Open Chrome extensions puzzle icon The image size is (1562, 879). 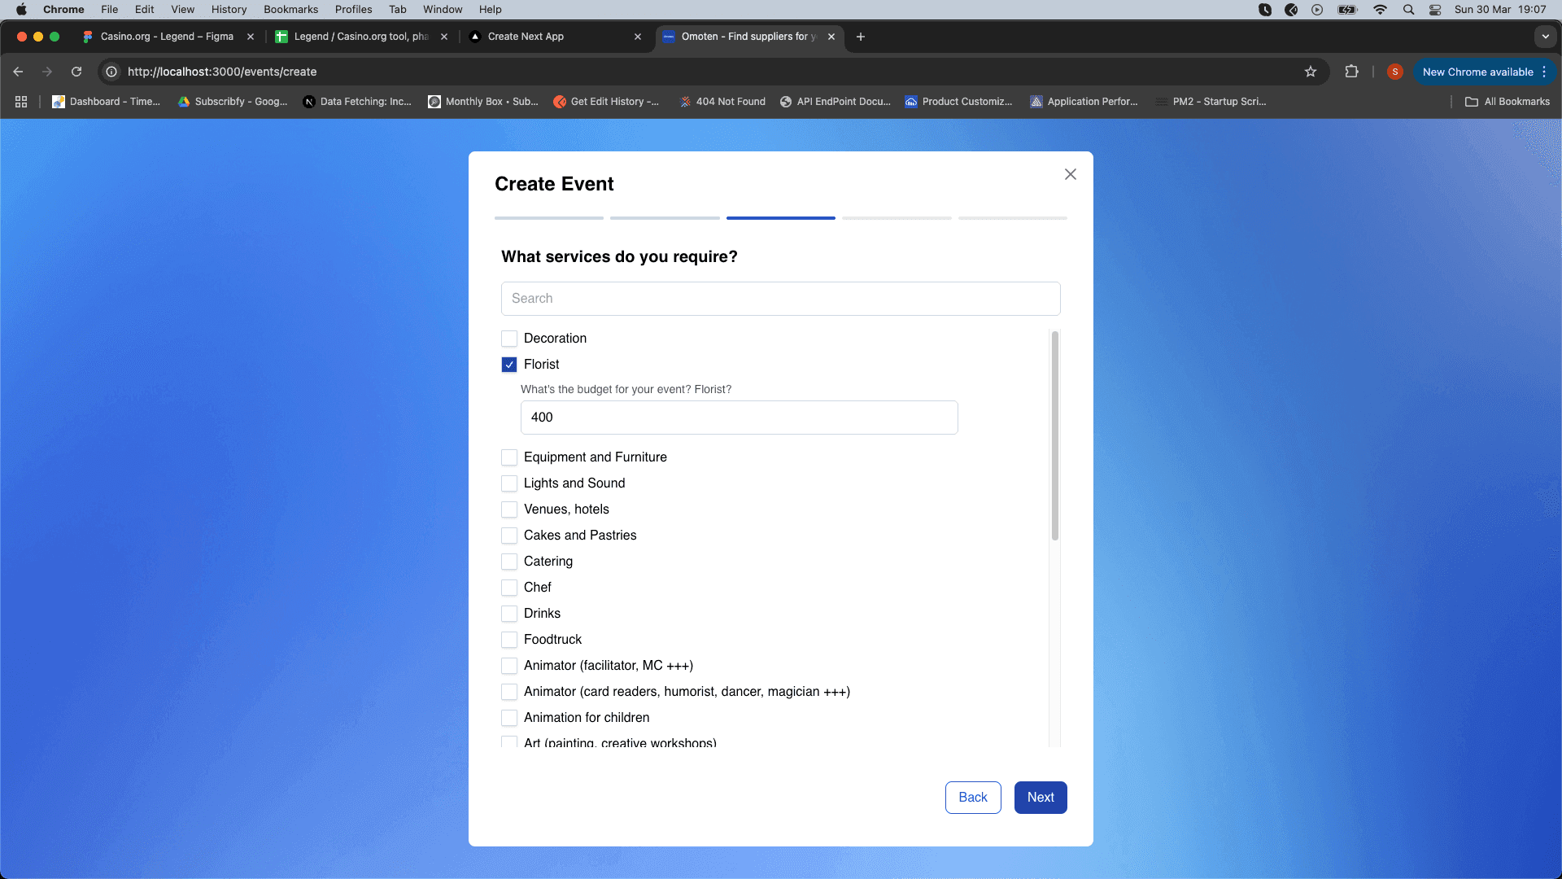pyautogui.click(x=1351, y=72)
